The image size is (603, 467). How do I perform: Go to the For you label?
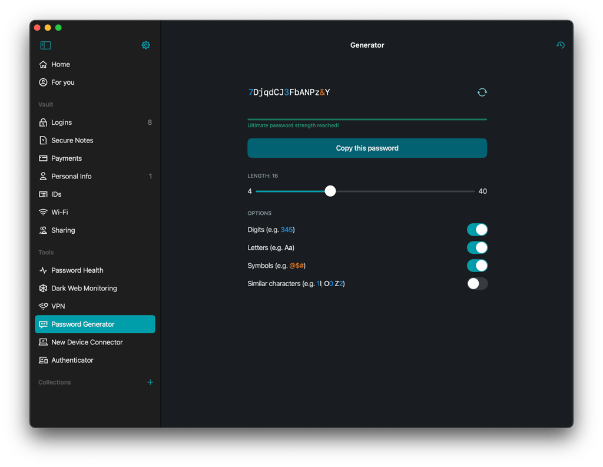coord(62,82)
